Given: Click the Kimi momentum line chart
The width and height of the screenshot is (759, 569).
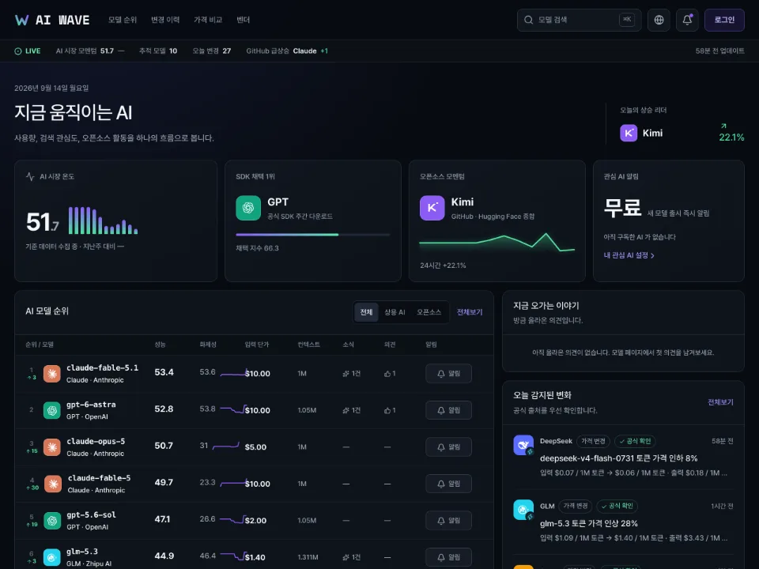Looking at the screenshot, I should click(497, 242).
